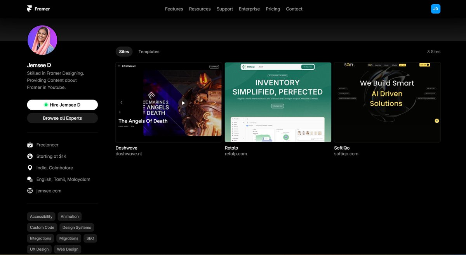Click the SoftIQo site title
The height and width of the screenshot is (255, 466).
point(342,148)
